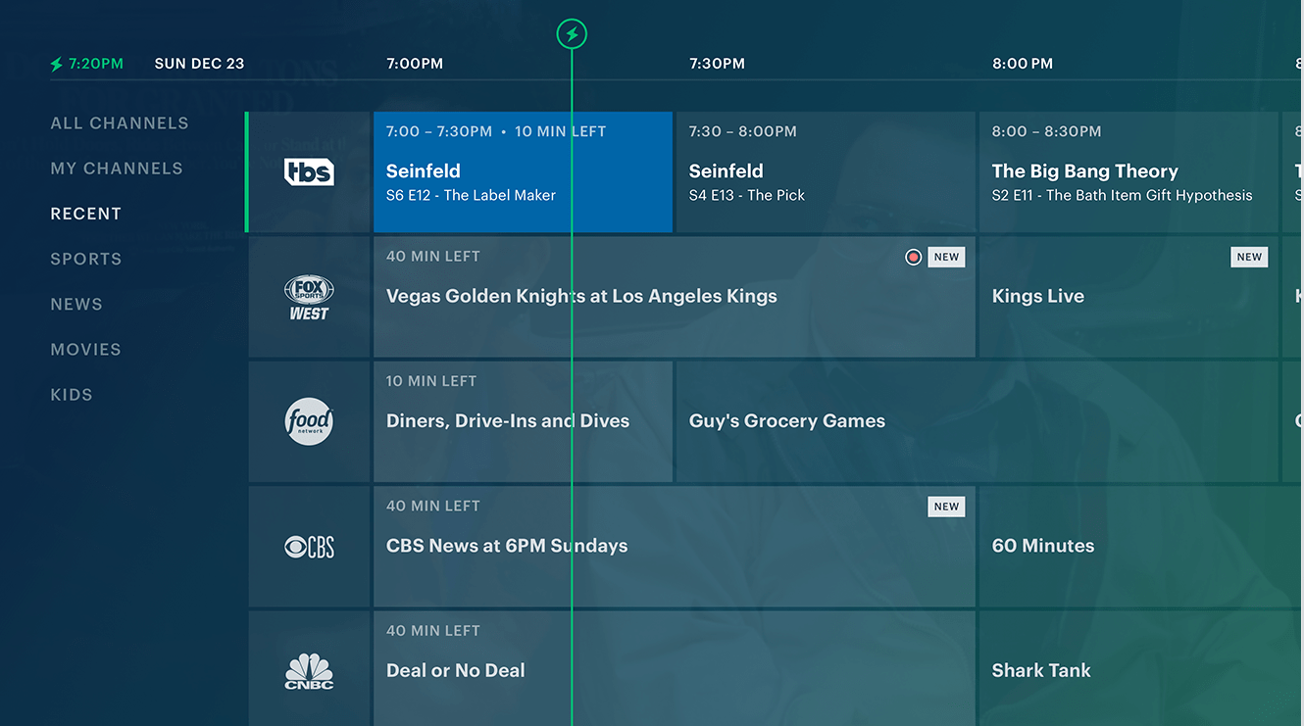The image size is (1304, 726).
Task: Click the NEW badge on Kings Live
Action: click(1249, 257)
